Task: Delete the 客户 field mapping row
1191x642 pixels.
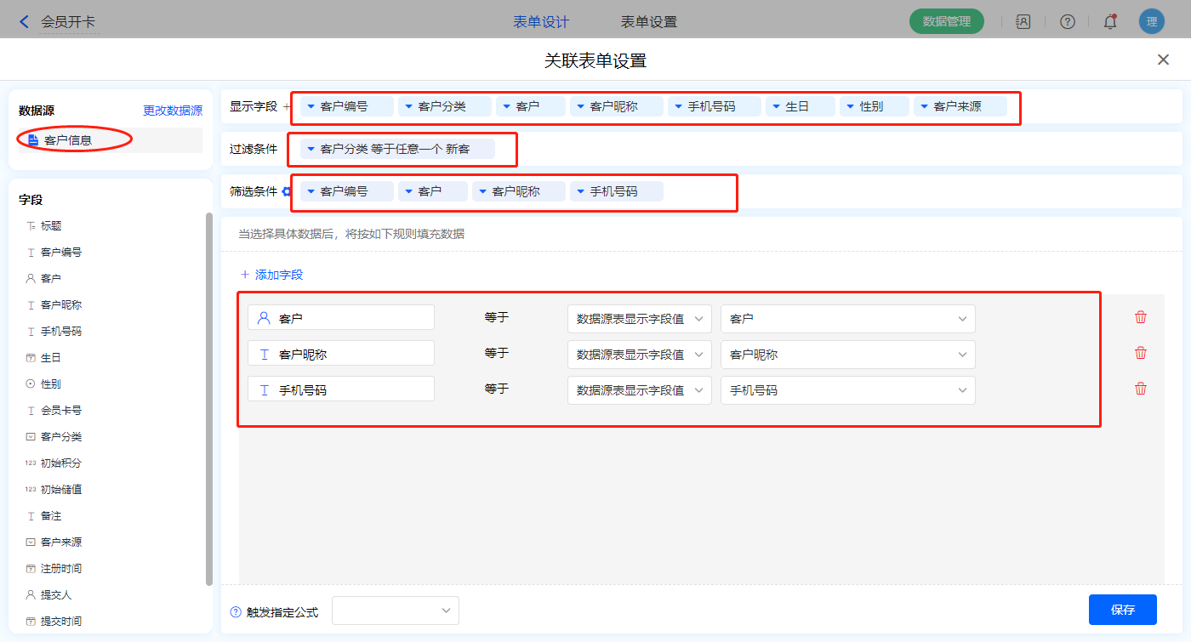Action: pos(1141,317)
